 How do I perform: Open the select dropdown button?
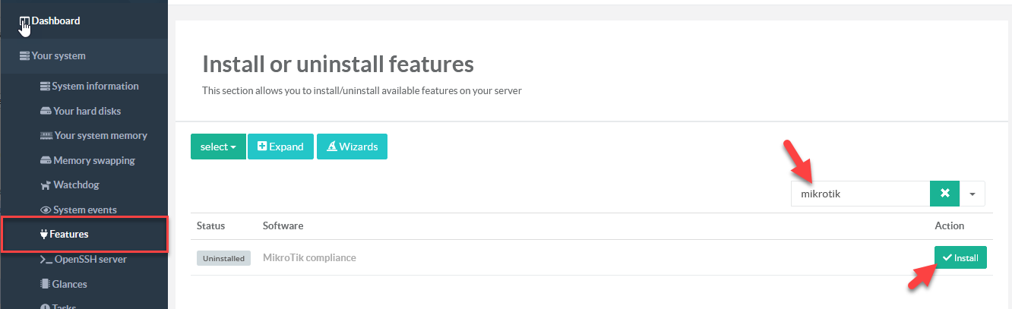click(x=218, y=147)
